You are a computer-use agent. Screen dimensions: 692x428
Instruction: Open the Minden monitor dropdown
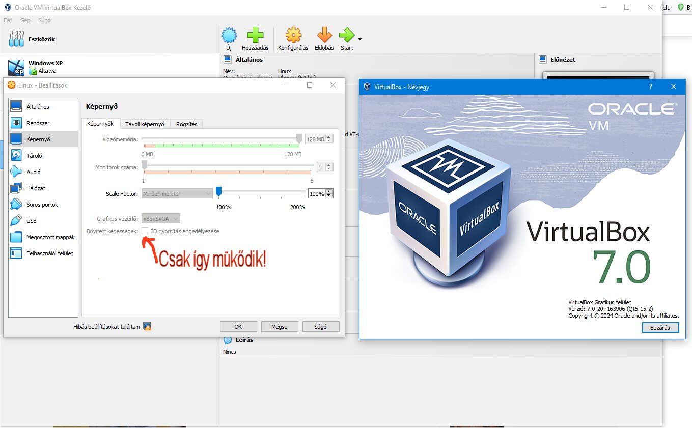(177, 194)
